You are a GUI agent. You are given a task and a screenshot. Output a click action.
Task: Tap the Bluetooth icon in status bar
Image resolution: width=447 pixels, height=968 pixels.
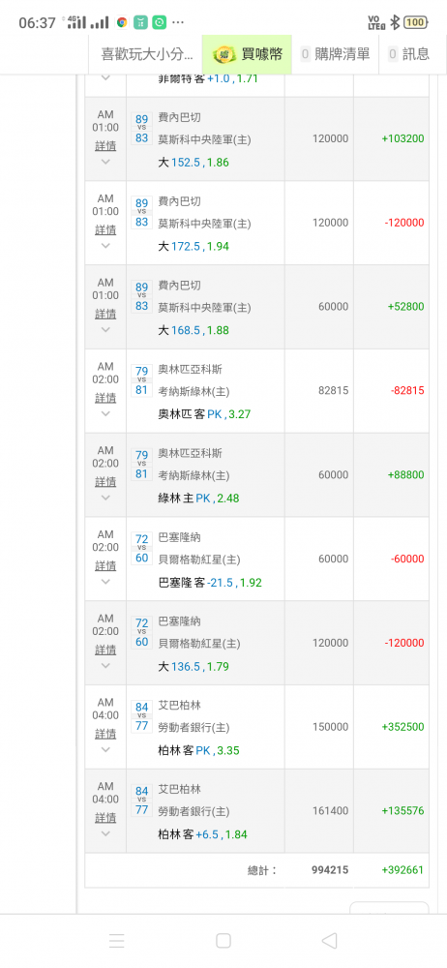[395, 23]
